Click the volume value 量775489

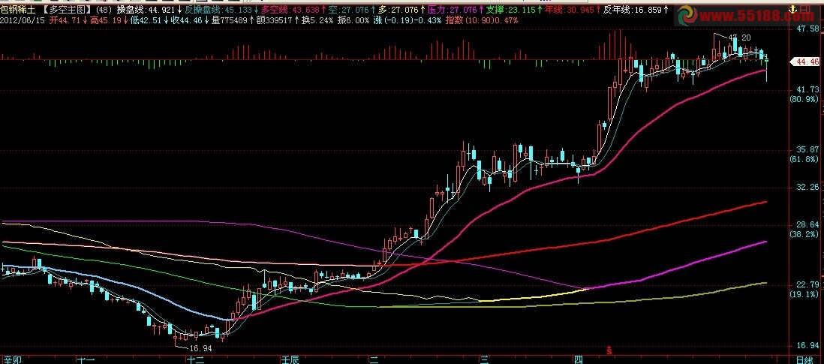(230, 20)
